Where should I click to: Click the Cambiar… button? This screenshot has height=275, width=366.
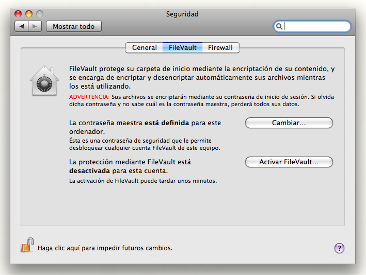pos(289,123)
